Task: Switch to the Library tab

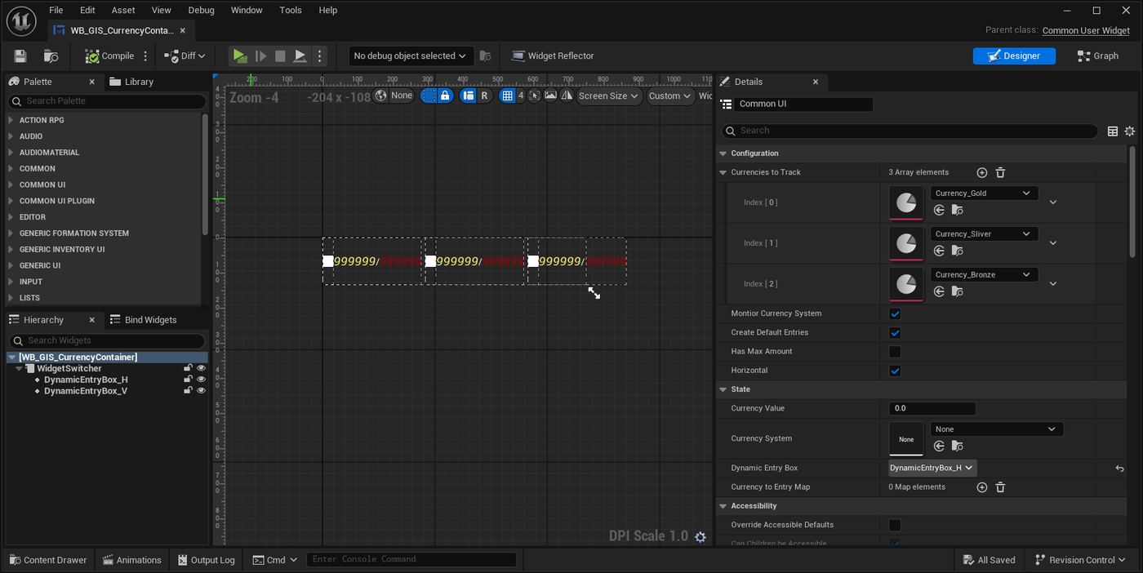Action: pyautogui.click(x=131, y=82)
